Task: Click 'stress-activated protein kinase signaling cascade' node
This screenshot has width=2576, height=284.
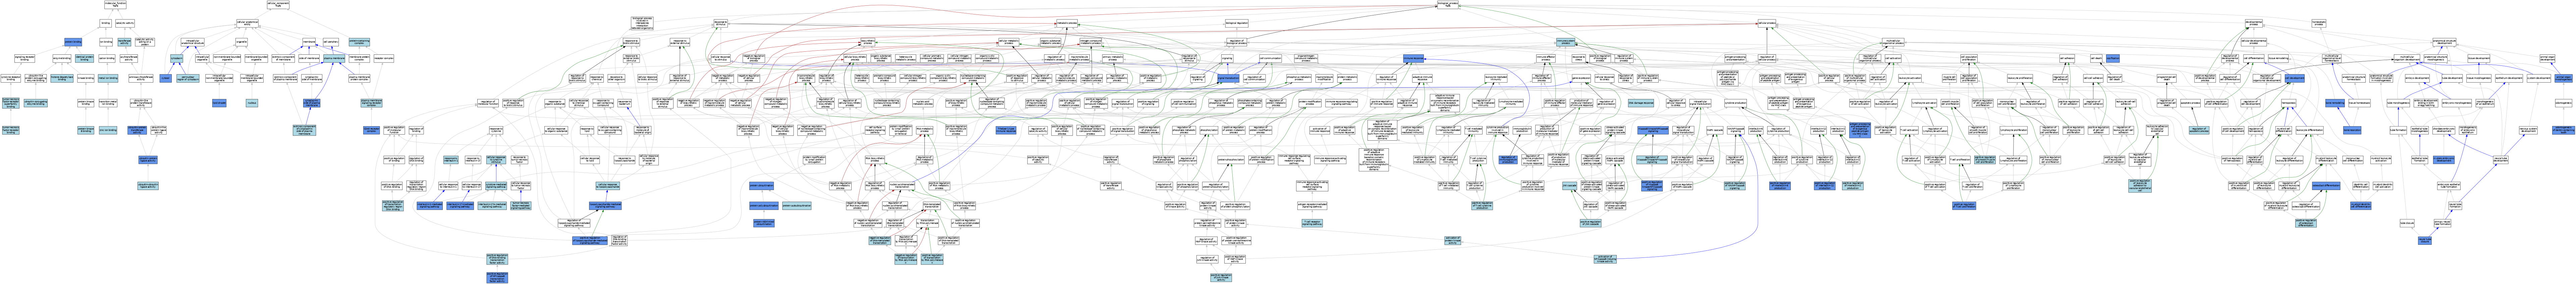Action: (x=1615, y=130)
